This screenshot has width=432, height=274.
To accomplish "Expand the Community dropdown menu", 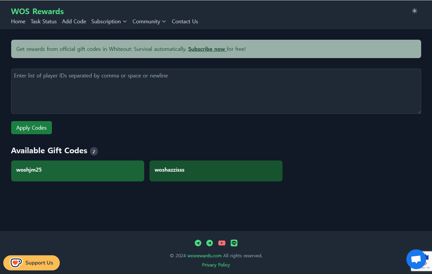I will [x=149, y=21].
